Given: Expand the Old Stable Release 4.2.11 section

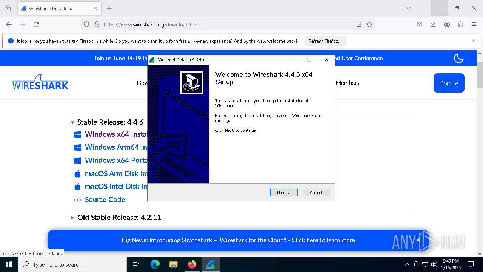Looking at the screenshot, I should (72, 218).
